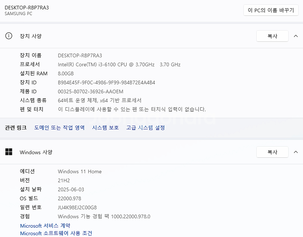This screenshot has height=237, width=303.
Task: Collapse the 장치 사양 section chevron
Action: [x=295, y=36]
